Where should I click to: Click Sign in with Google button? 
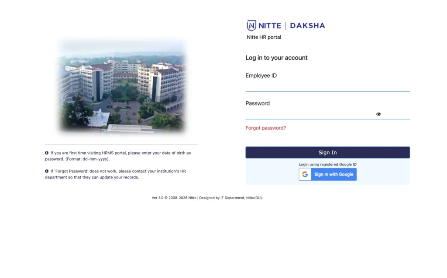click(x=327, y=174)
